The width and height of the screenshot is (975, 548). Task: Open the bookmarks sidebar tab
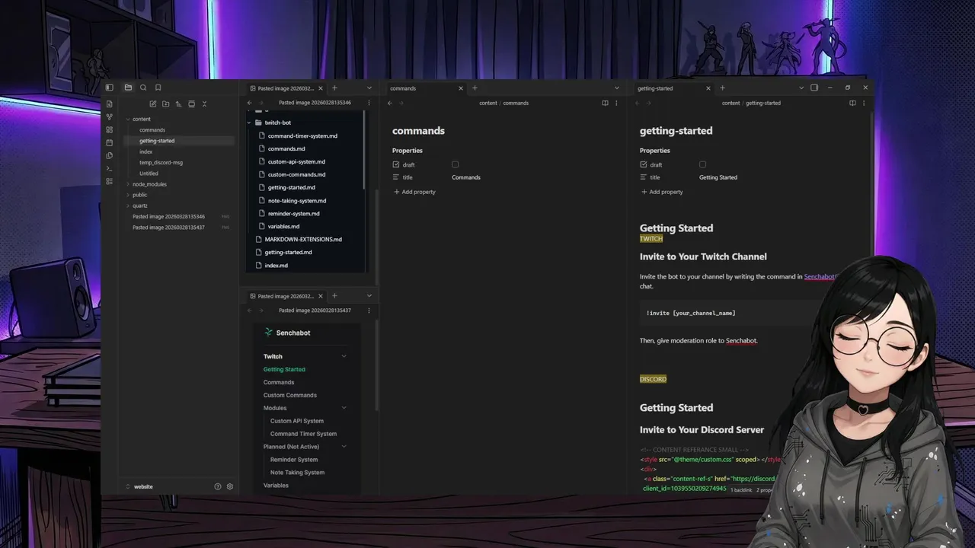158,88
